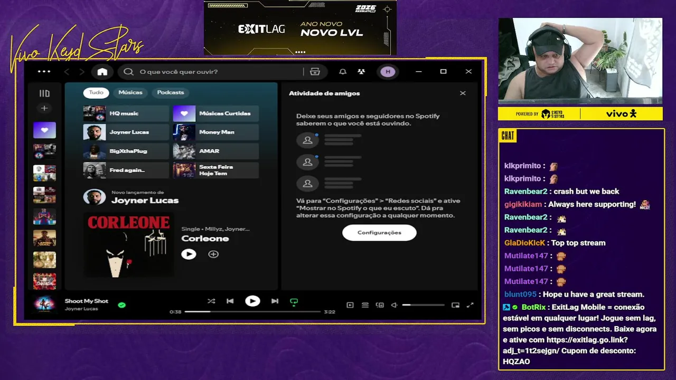Click the Configurações button
This screenshot has width=676, height=380.
point(379,233)
